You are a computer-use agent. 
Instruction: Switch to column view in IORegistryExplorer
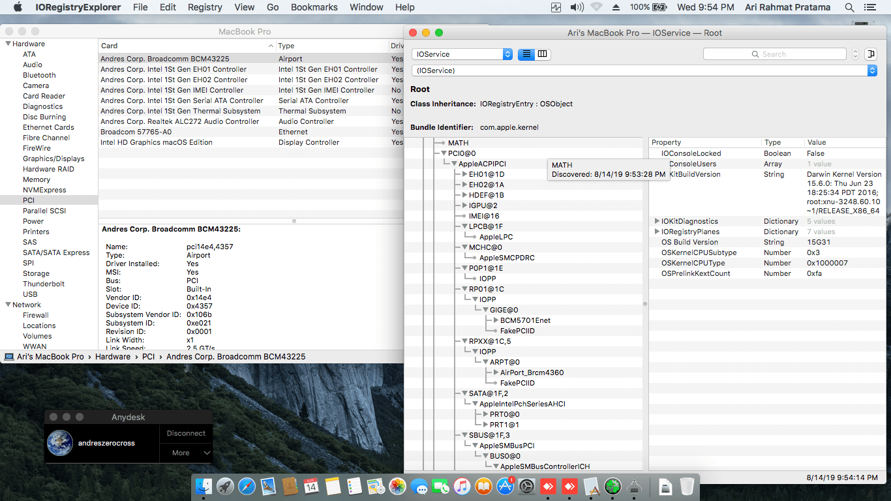[x=542, y=54]
